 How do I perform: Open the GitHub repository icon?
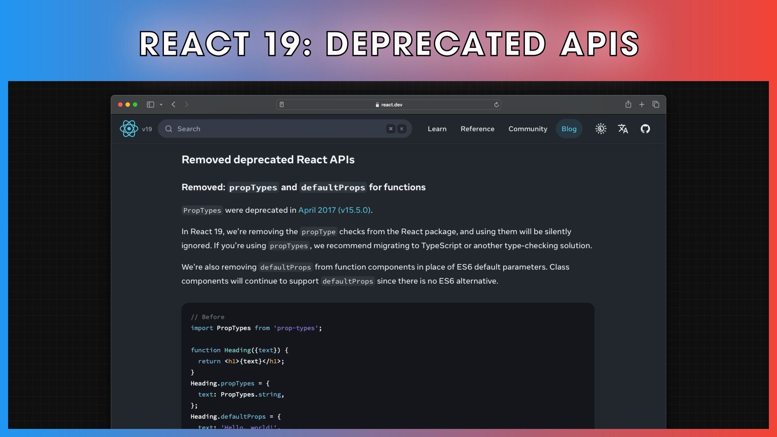pyautogui.click(x=645, y=129)
